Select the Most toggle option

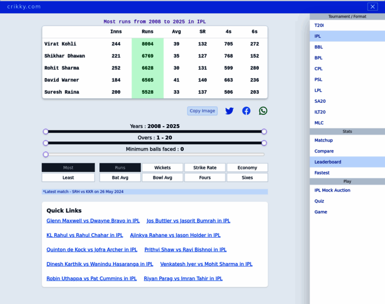[68, 168]
